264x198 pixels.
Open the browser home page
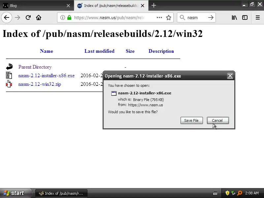[39, 17]
